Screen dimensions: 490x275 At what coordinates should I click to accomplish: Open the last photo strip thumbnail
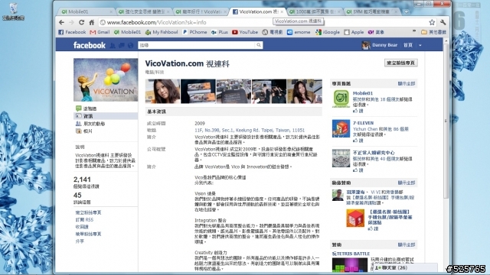tap(305, 91)
